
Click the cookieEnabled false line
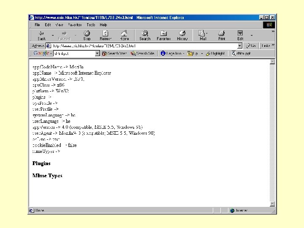pos(54,145)
